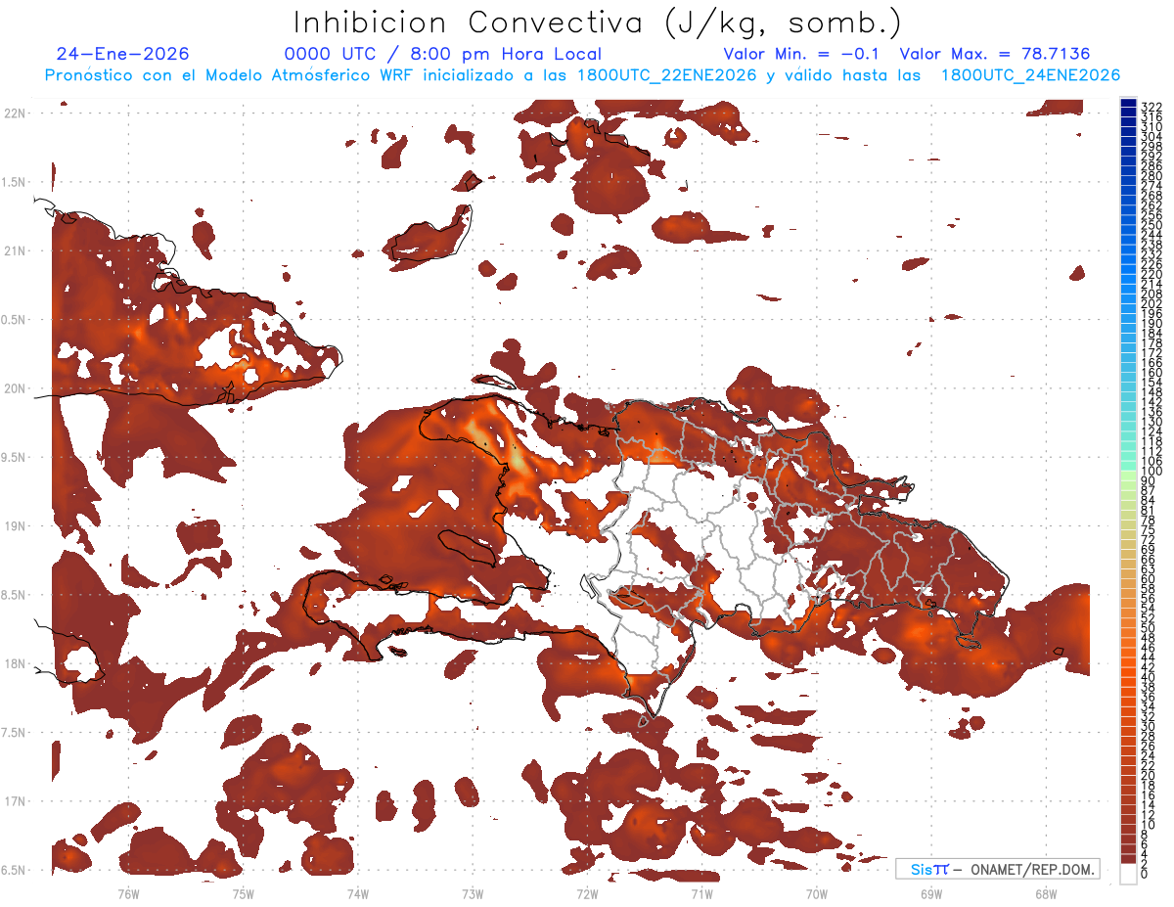Click the "20N" latitude label
This screenshot has width=1174, height=907.
tap(15, 388)
